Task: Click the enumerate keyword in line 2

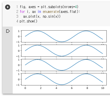Action: click(51, 12)
